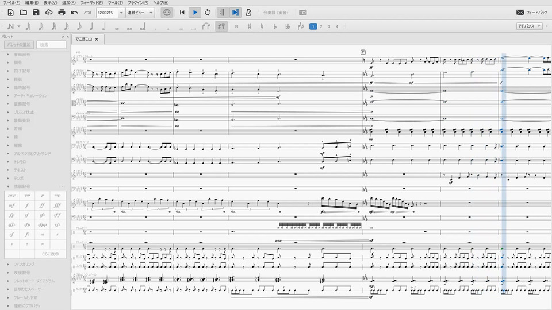The image size is (552, 310).
Task: Save the score with the floppy disk icon
Action: [36, 13]
